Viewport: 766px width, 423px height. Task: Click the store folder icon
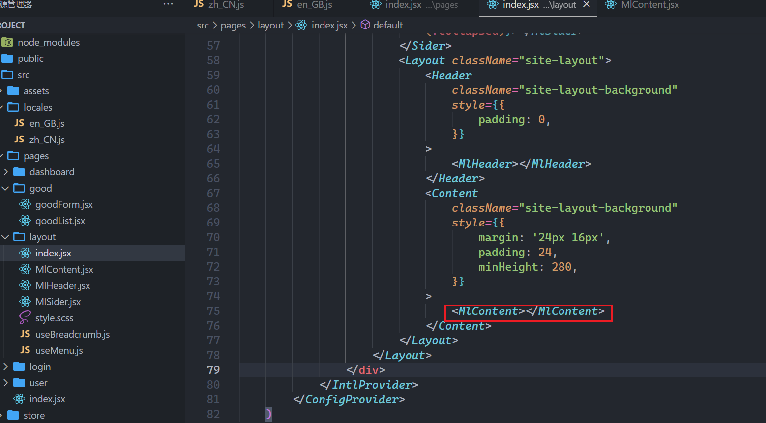coord(14,415)
